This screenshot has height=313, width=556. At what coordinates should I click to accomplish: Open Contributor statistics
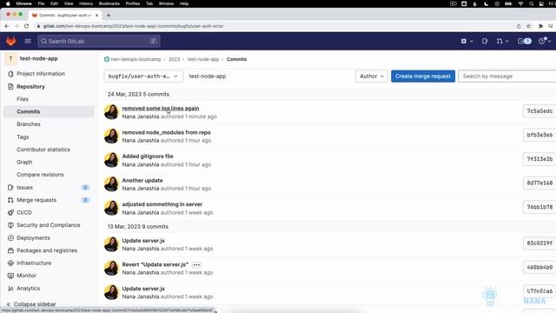[43, 150]
